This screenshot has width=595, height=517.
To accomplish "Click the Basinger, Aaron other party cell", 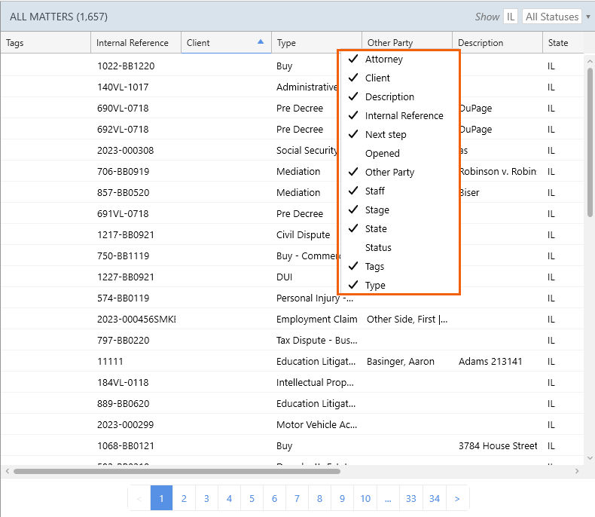I will [x=401, y=361].
